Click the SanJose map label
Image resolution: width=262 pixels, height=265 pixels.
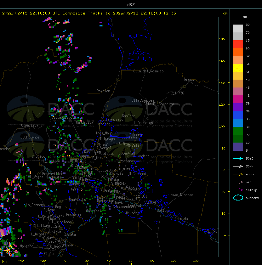coord(128,116)
